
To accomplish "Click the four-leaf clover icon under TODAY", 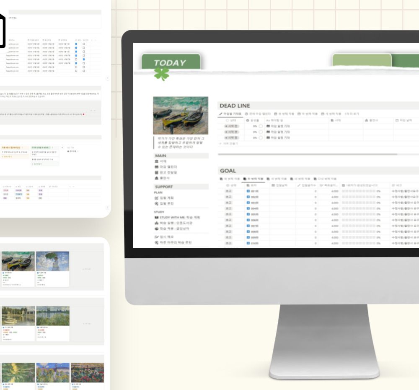I will tap(161, 74).
